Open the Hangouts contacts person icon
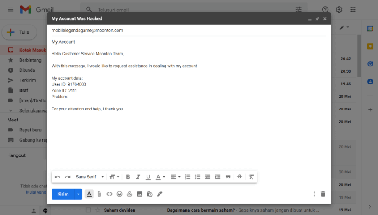 click(x=34, y=211)
